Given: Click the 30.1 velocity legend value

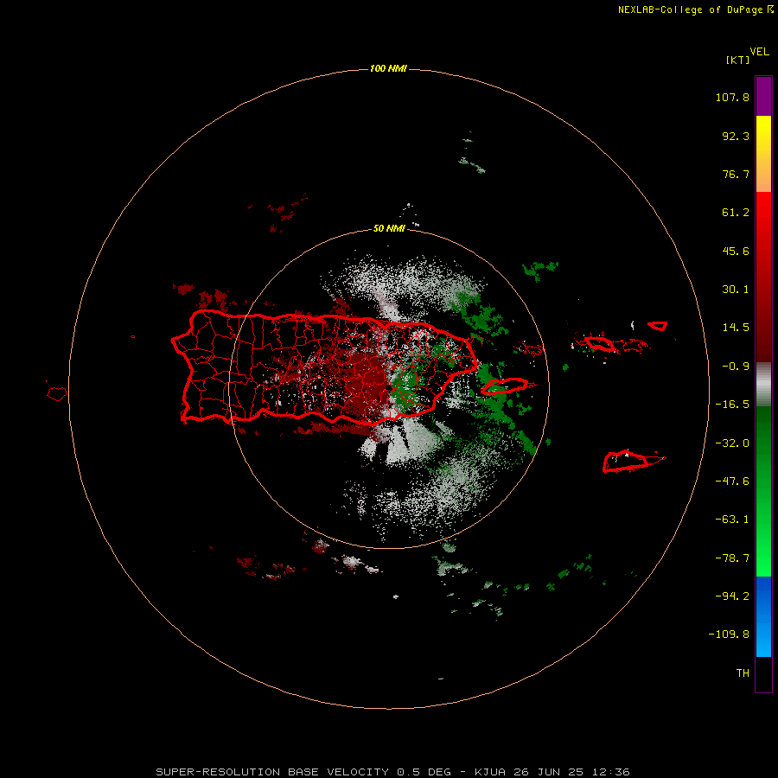Looking at the screenshot, I should point(736,290).
